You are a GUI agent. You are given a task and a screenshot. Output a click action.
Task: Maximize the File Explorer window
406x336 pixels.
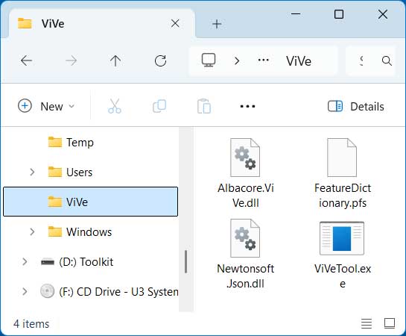pos(339,14)
